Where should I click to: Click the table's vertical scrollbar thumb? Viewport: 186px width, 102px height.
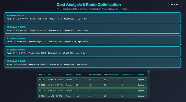[149, 71]
